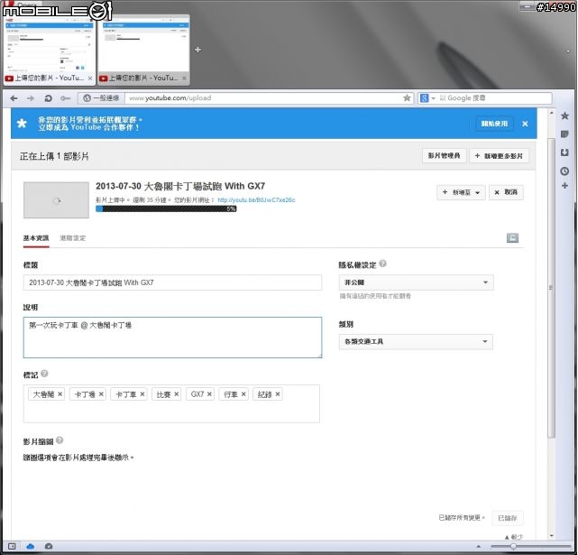
Task: Click the 已儲存 saved button
Action: (508, 518)
